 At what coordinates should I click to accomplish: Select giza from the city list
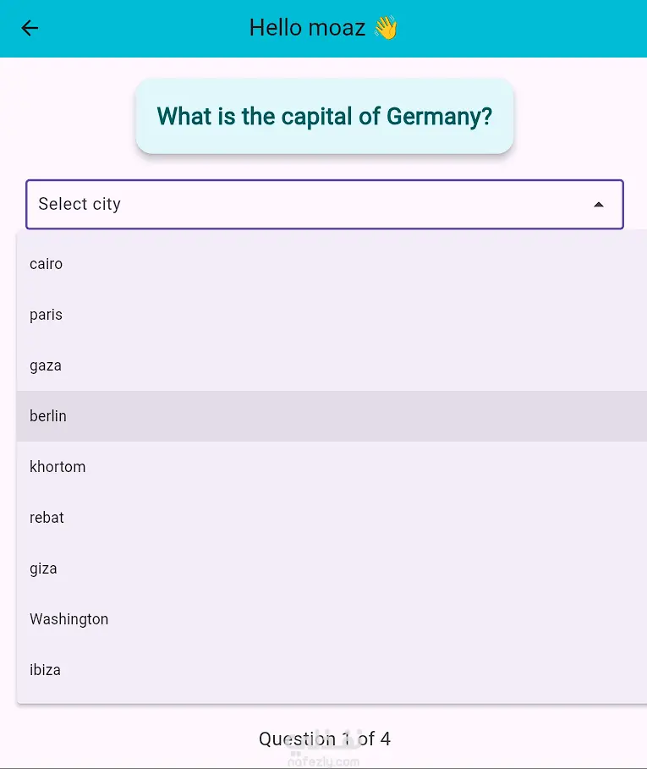point(43,568)
